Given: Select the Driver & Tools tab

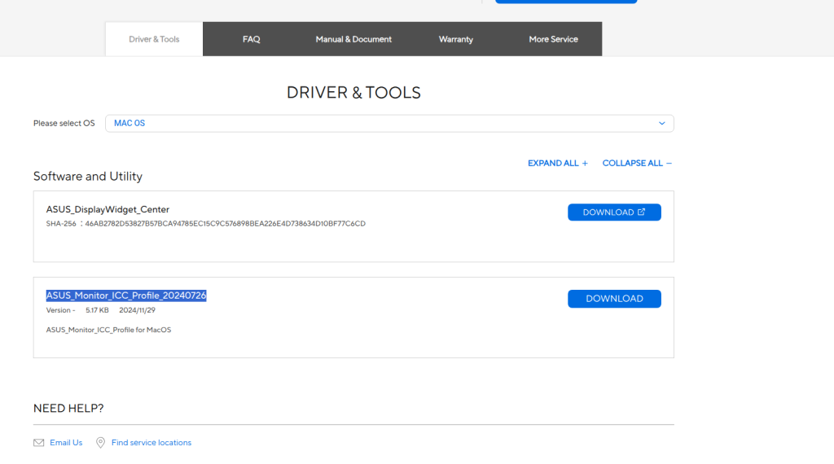Looking at the screenshot, I should point(154,39).
